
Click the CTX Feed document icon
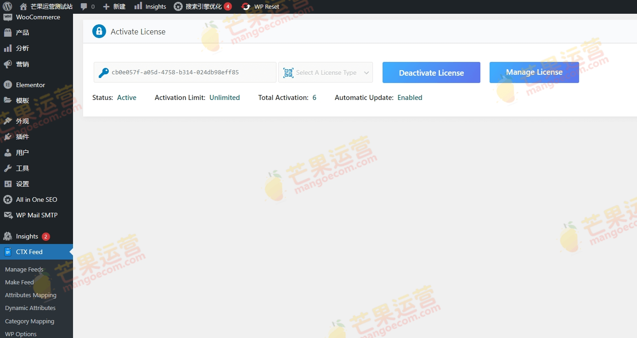(x=7, y=252)
